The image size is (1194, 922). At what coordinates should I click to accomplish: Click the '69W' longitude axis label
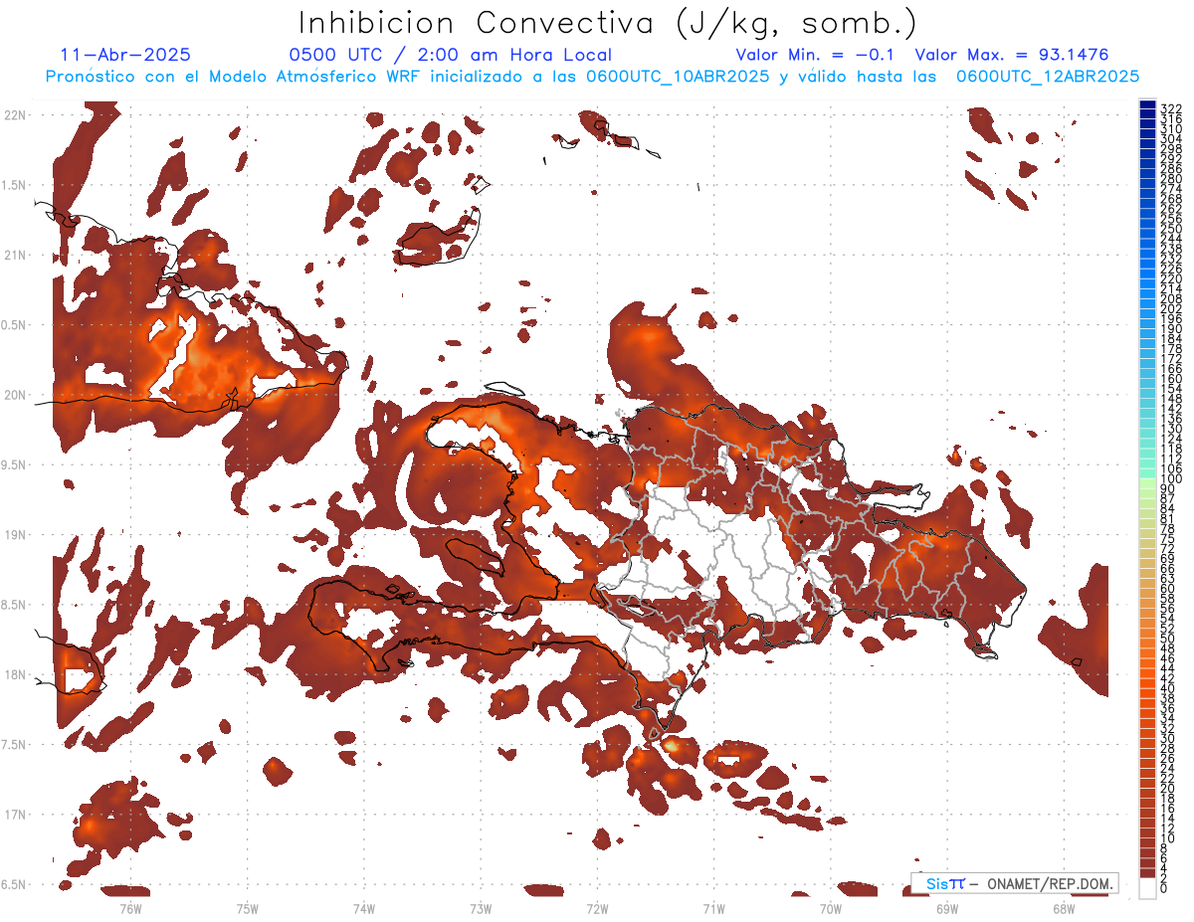[947, 907]
